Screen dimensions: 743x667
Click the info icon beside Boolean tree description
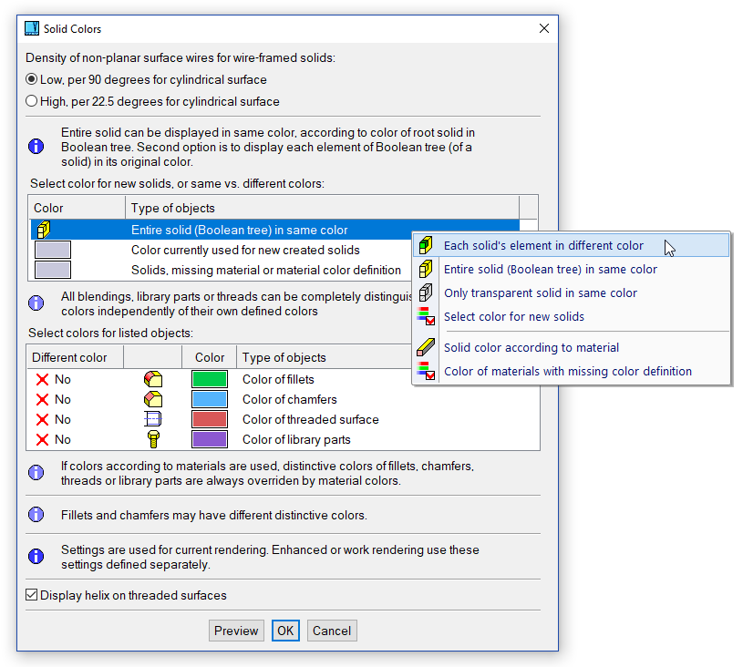pos(36,146)
